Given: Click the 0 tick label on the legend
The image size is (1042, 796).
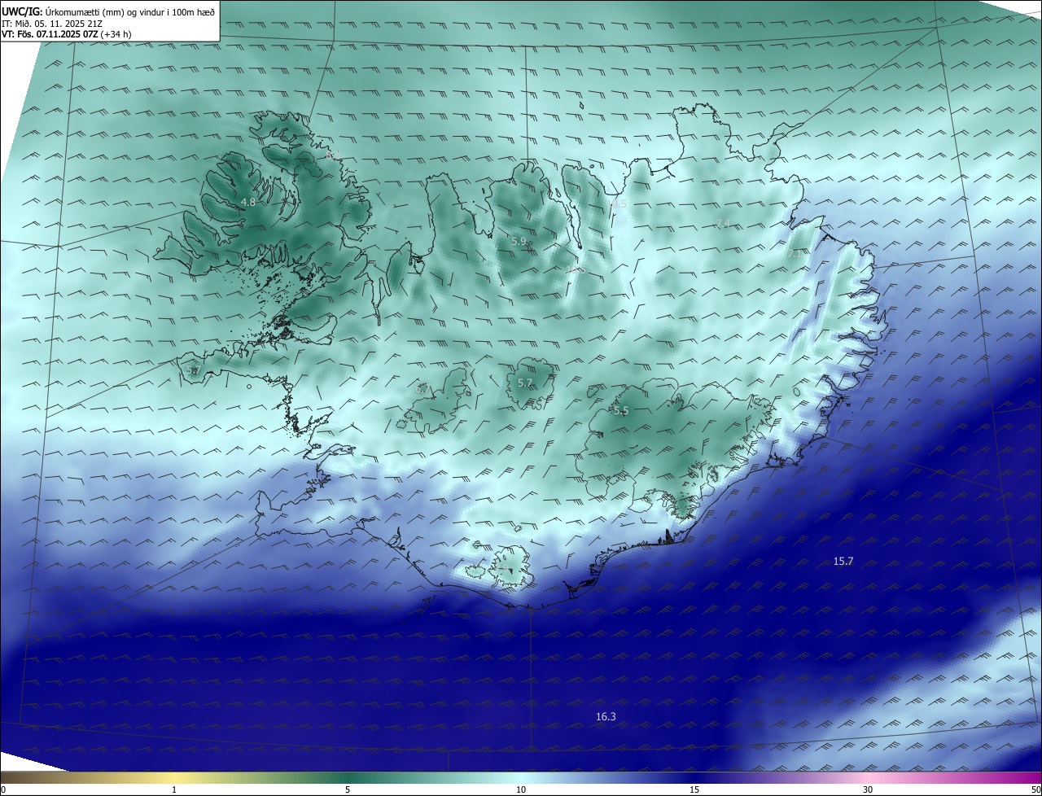Looking at the screenshot, I should pyautogui.click(x=3, y=789).
